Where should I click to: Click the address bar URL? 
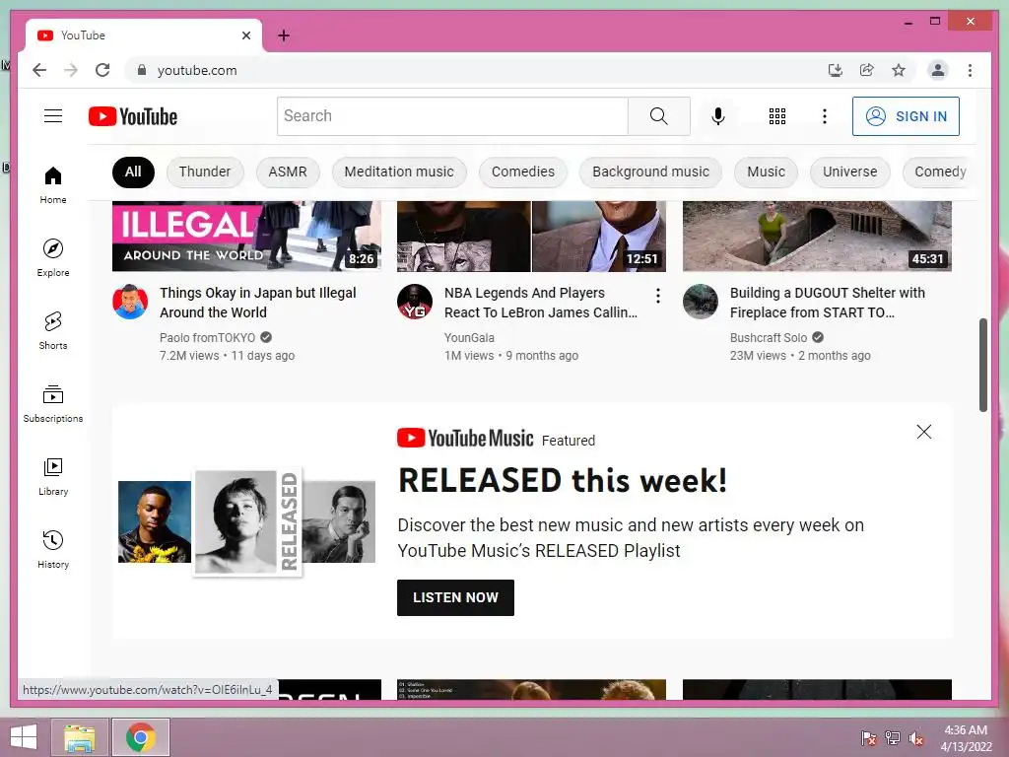197,70
